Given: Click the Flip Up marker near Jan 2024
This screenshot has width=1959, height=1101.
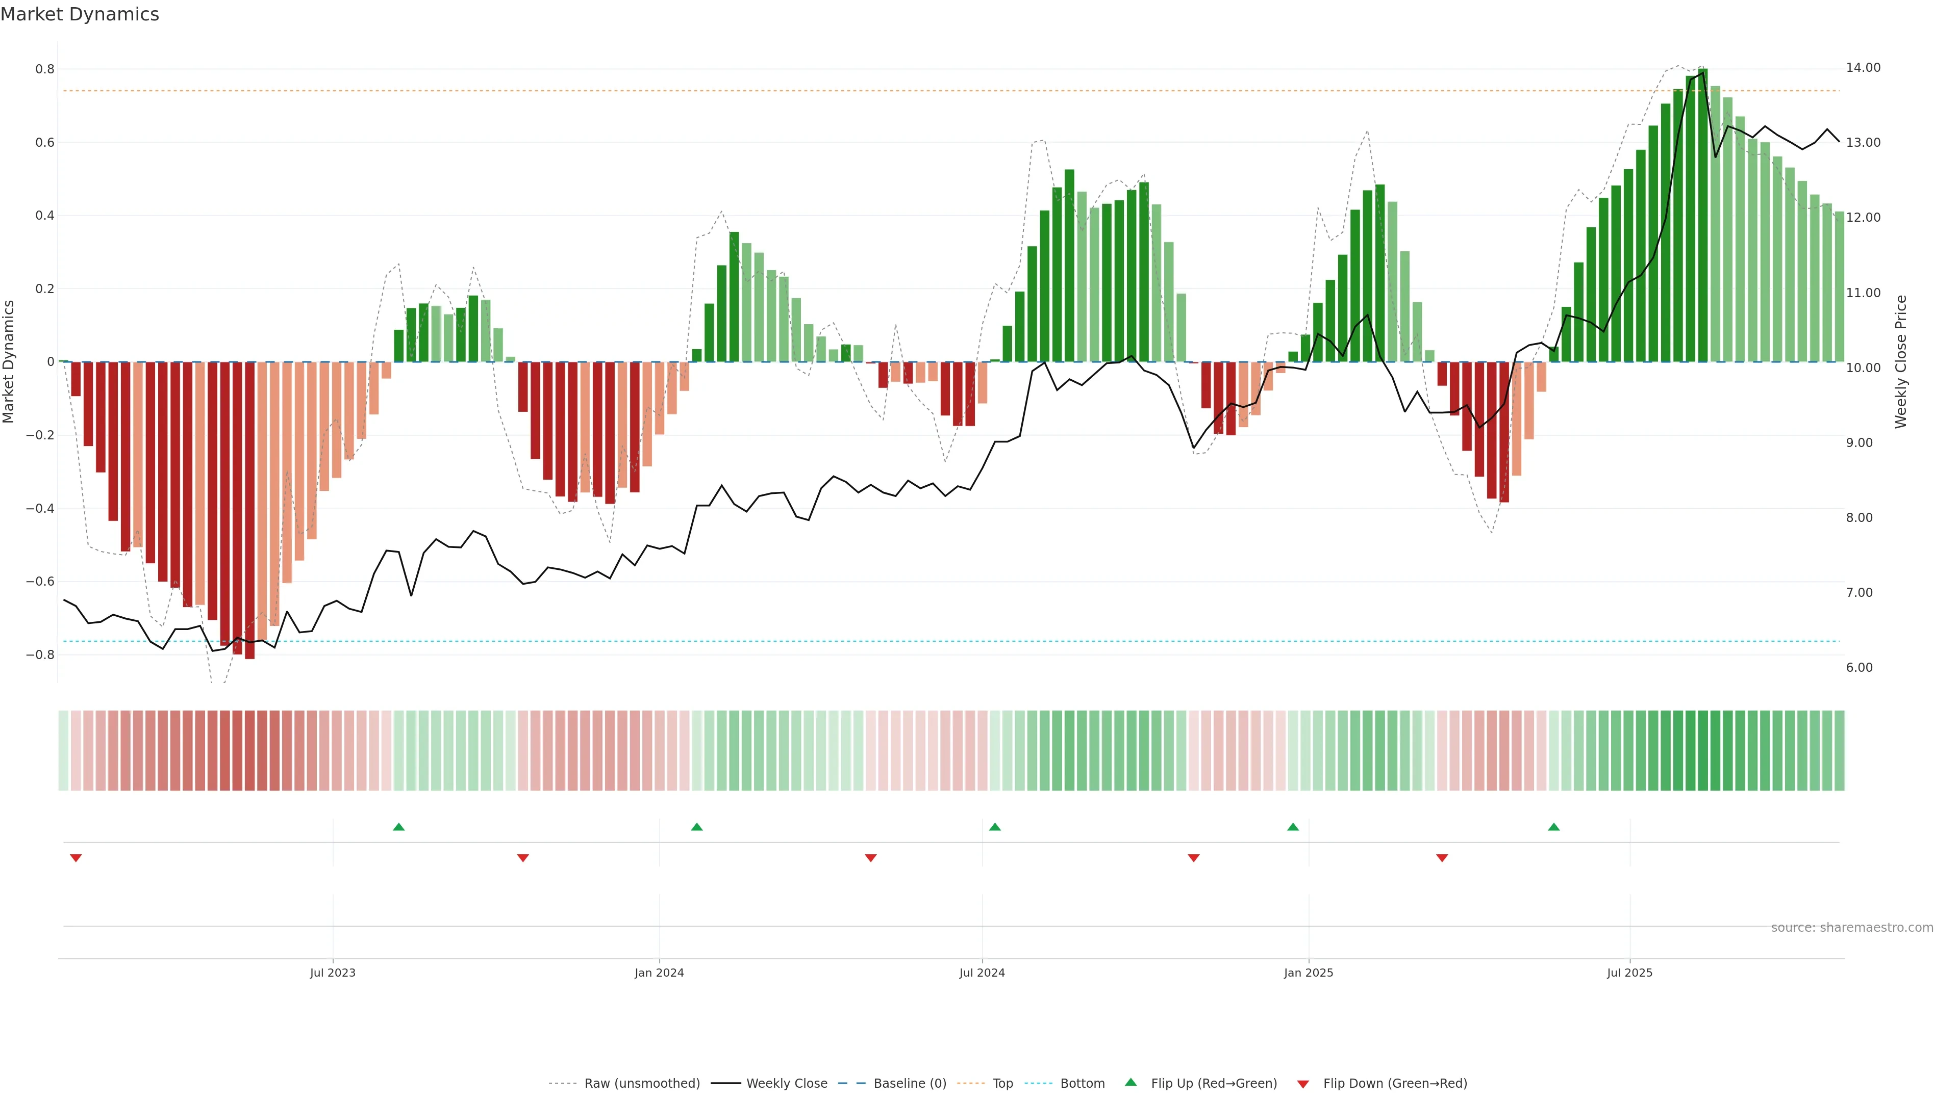Looking at the screenshot, I should (696, 827).
